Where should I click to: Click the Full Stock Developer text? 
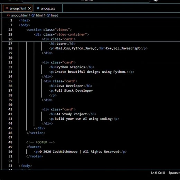[x=74, y=91]
